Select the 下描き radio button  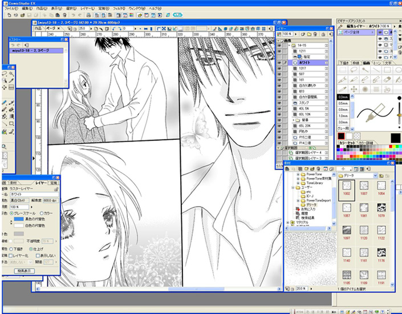(x=11, y=249)
